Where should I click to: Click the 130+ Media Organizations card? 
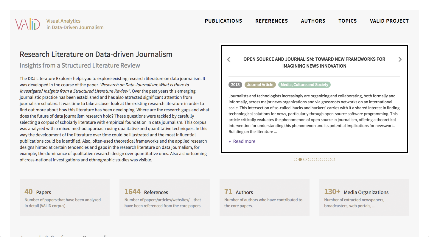tap(364, 197)
